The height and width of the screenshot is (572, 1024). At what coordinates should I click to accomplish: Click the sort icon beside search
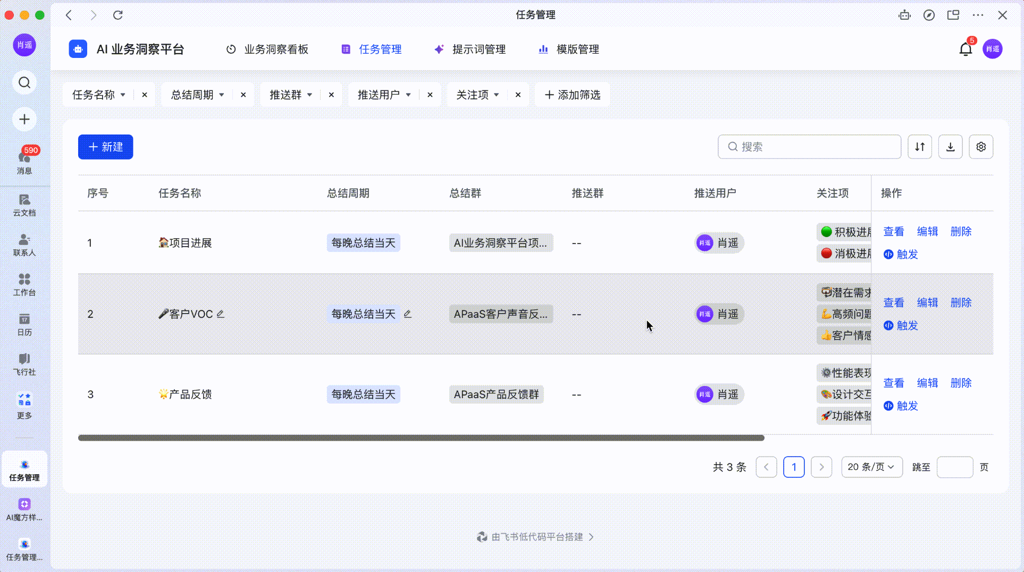[x=919, y=147]
